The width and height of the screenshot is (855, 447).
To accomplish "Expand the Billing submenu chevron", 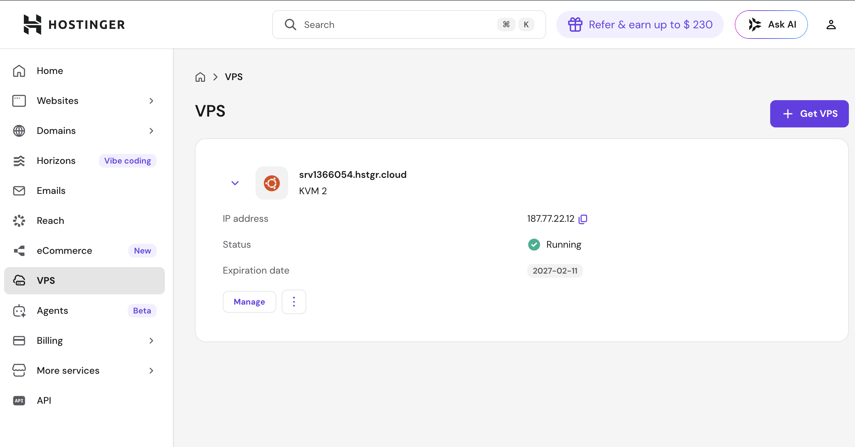I will (151, 341).
